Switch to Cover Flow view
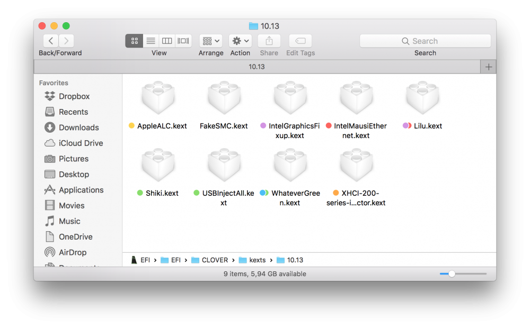 pyautogui.click(x=183, y=41)
